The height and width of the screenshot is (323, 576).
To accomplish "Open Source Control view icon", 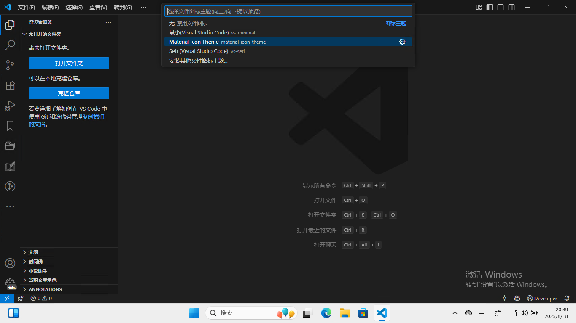I will (10, 65).
